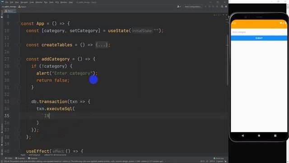Click the warnings count inspection indicator
The width and height of the screenshot is (289, 163).
point(215,15)
